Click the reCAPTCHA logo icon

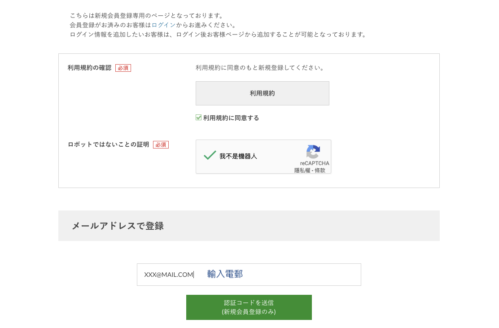(x=313, y=152)
